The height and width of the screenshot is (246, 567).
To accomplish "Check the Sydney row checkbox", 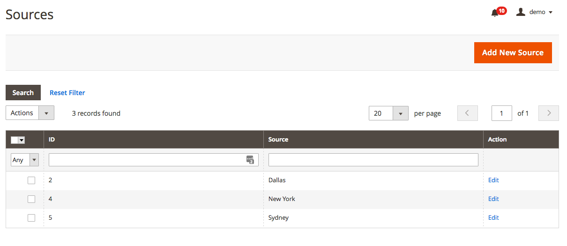I will (31, 218).
